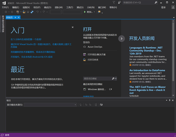Open the 服务器资源管理器 side tab
Viewport: 176px width, 137px height.
click(3, 24)
